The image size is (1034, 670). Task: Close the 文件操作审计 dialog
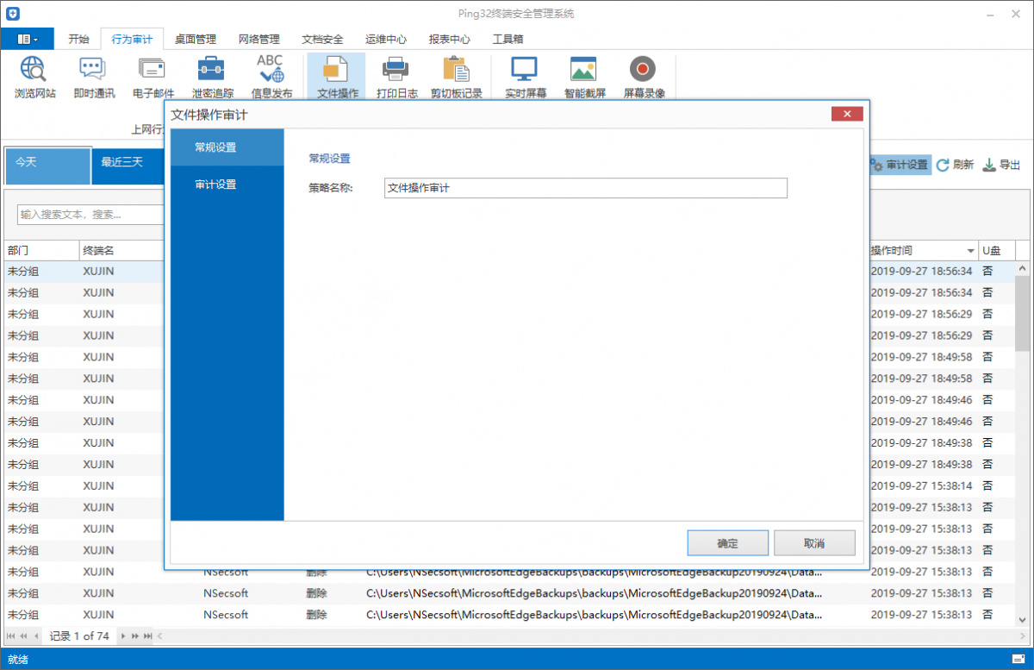pos(848,114)
